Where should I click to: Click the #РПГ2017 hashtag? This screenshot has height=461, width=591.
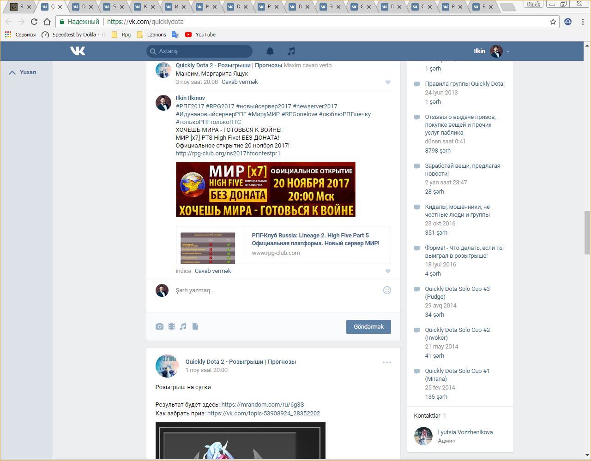point(190,106)
